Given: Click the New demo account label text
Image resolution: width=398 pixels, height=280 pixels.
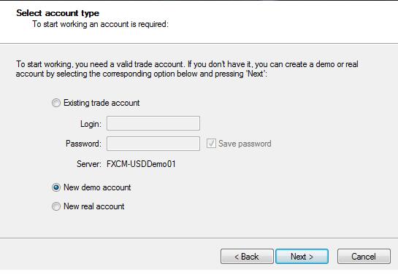Looking at the screenshot, I should (97, 187).
